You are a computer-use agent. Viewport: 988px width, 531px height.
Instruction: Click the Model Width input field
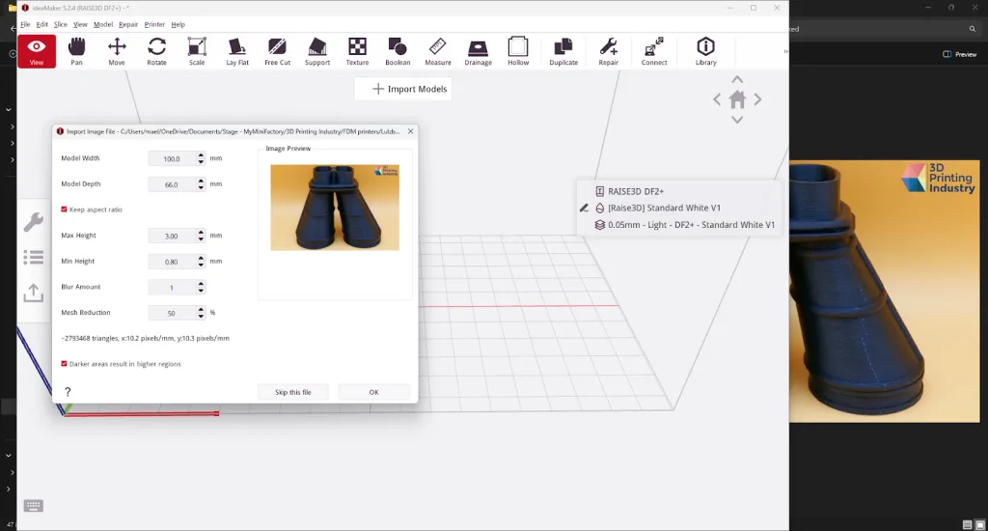click(172, 159)
